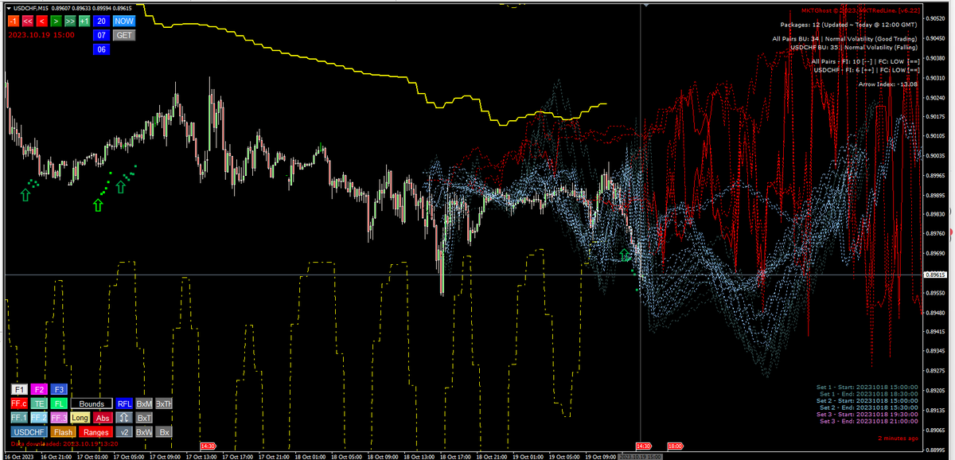Click the grey Bx button
The image size is (955, 460).
(163, 432)
